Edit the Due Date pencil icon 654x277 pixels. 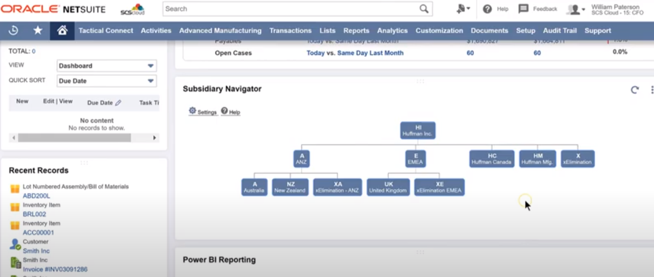point(118,103)
